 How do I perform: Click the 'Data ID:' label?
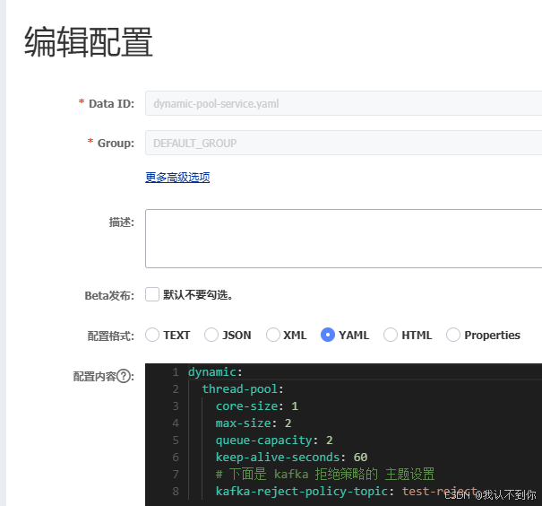pyautogui.click(x=111, y=103)
